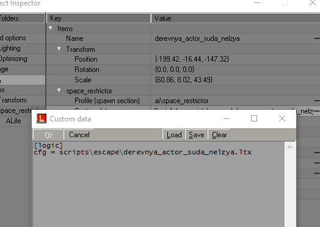Select the options folder item
The width and height of the screenshot is (320, 227).
click(13, 38)
